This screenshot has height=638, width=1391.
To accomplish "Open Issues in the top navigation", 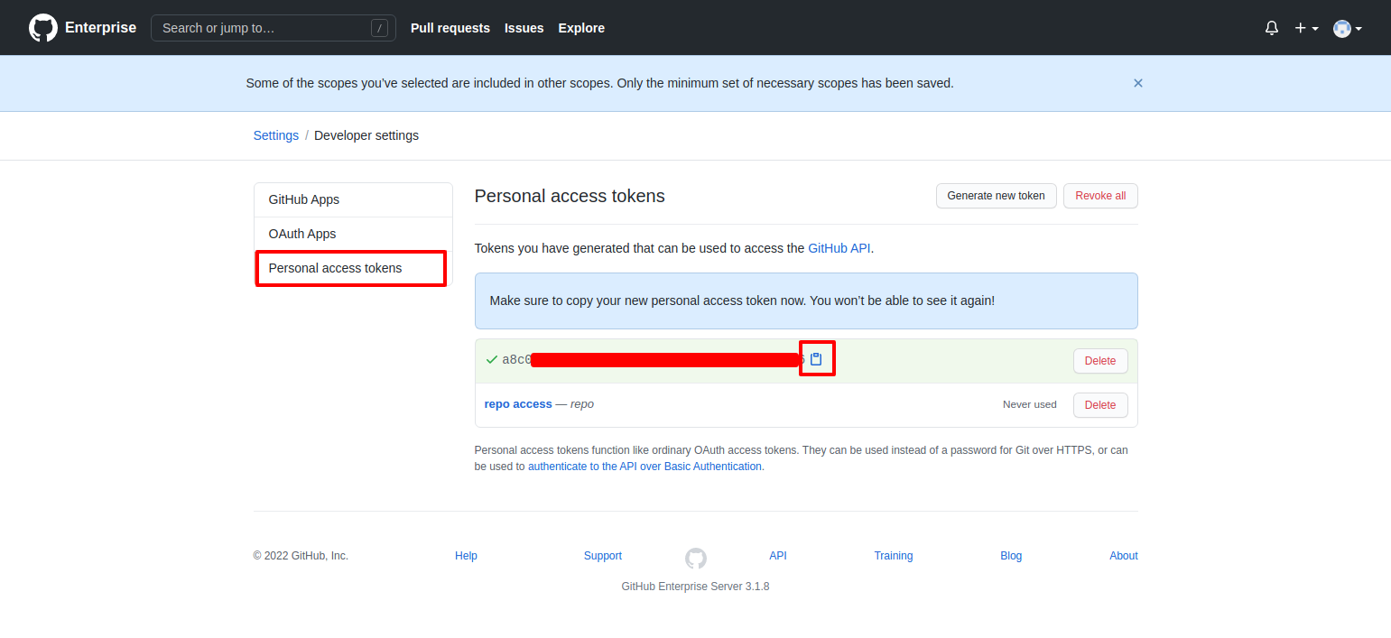I will tap(524, 28).
